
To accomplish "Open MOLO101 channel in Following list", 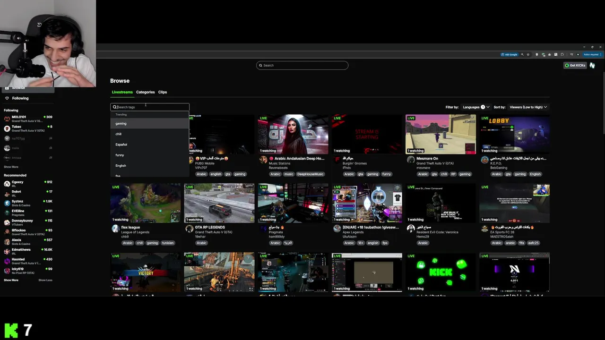I will point(28,119).
